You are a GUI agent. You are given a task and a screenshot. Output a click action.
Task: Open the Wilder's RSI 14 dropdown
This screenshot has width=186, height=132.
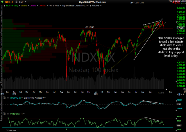(x=24, y=114)
